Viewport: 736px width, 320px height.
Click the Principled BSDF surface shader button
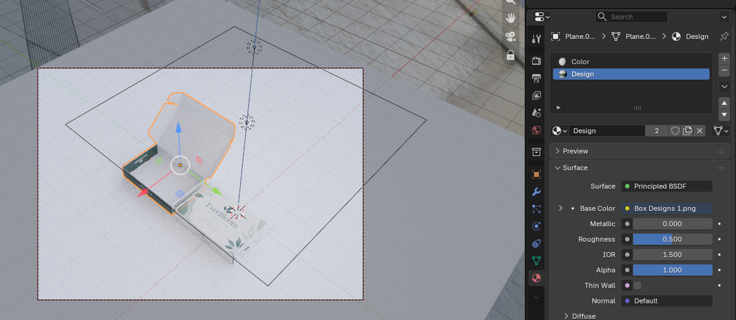pos(666,186)
